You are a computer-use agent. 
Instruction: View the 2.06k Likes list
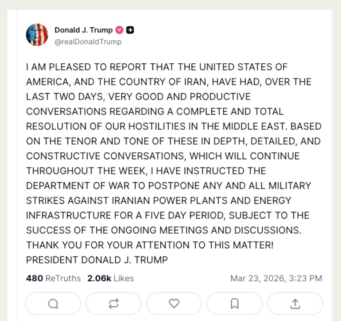(x=110, y=279)
